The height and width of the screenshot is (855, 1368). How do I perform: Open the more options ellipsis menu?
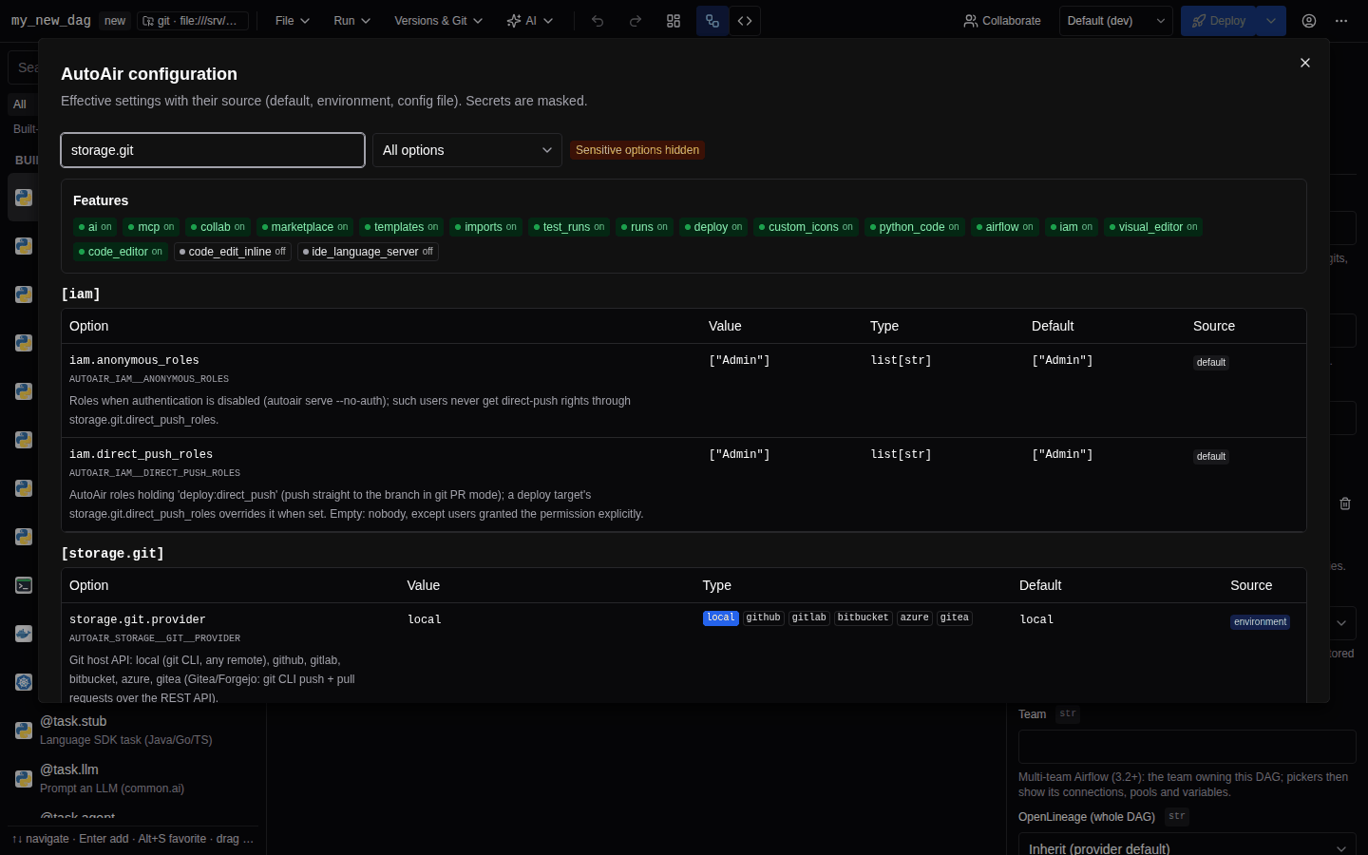click(1341, 21)
